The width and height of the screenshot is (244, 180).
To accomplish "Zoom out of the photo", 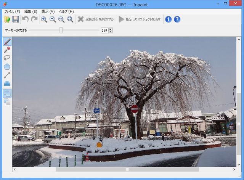I will (53, 19).
